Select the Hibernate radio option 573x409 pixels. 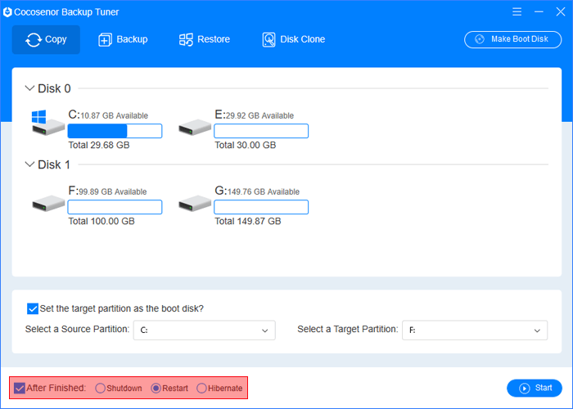click(201, 388)
